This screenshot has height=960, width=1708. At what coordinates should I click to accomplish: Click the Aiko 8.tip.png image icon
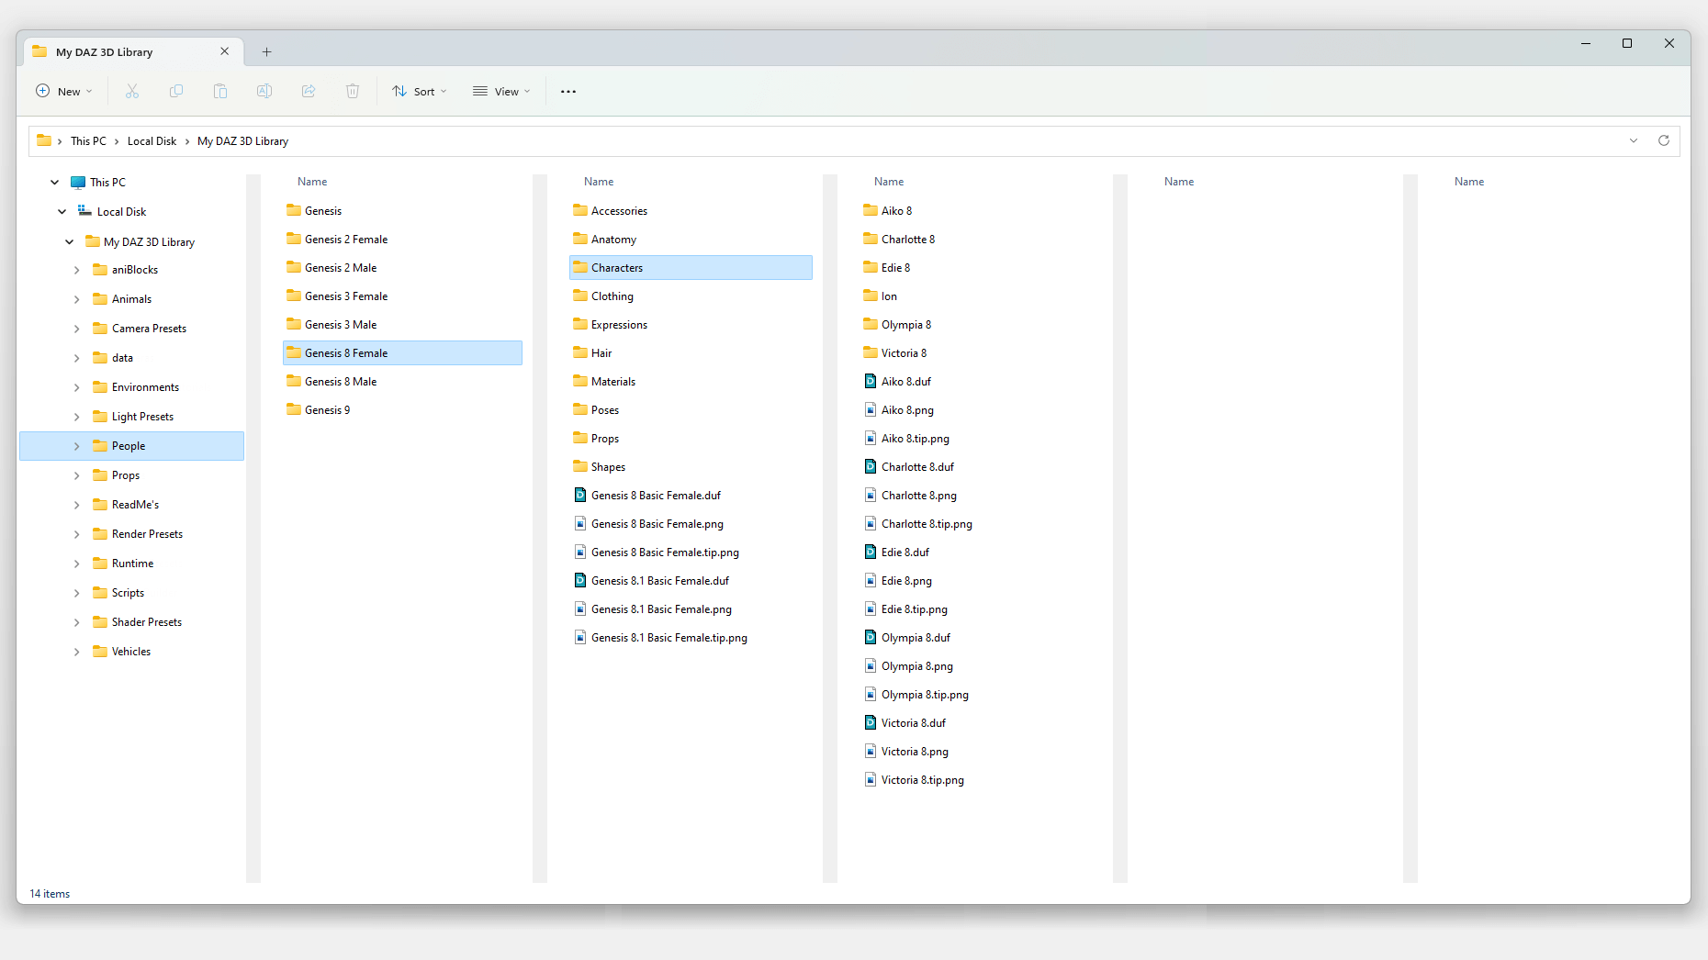coord(871,438)
